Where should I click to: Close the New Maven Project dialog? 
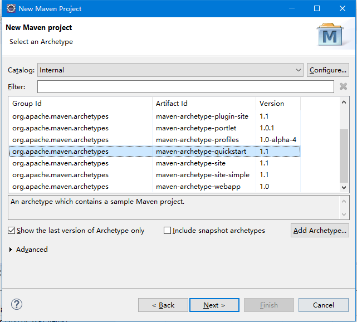pos(343,8)
